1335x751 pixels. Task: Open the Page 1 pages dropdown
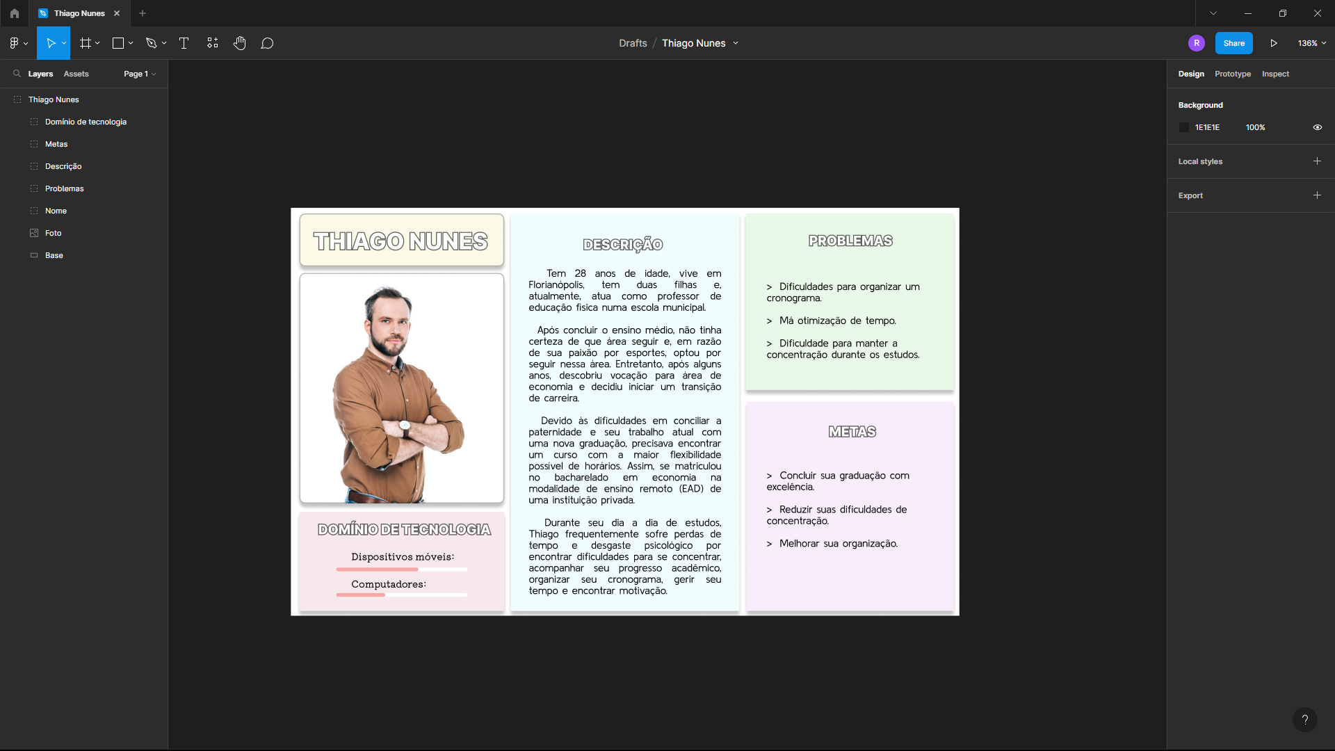click(x=140, y=74)
